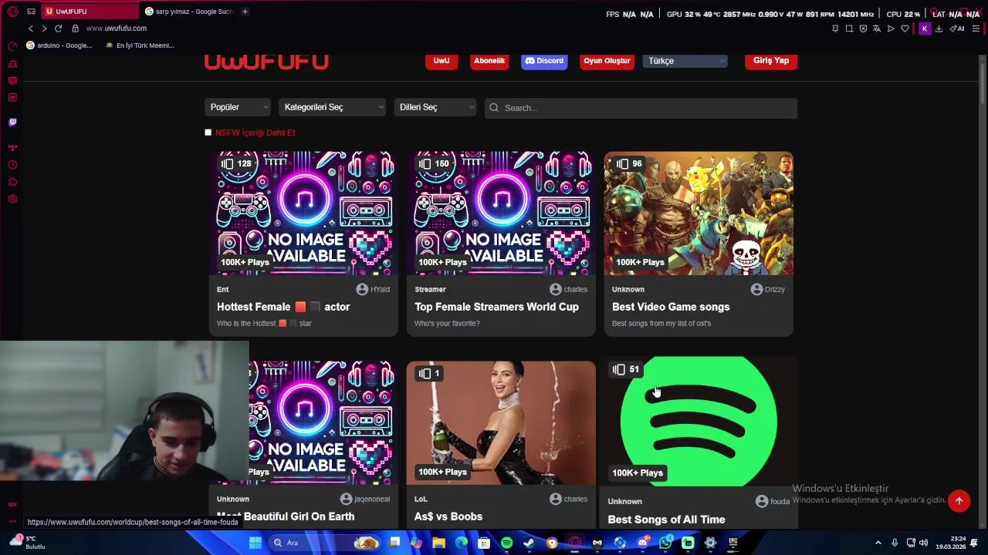The width and height of the screenshot is (988, 555).
Task: Open Best Songs of All Time title
Action: click(666, 520)
